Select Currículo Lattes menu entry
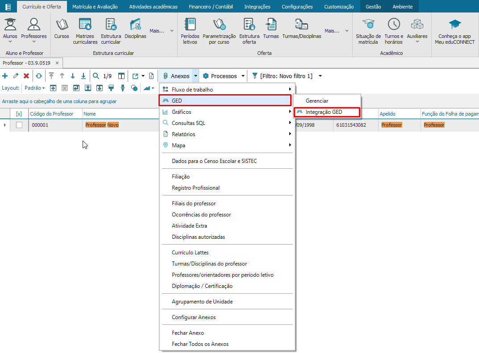Image resolution: width=479 pixels, height=353 pixels. (190, 253)
